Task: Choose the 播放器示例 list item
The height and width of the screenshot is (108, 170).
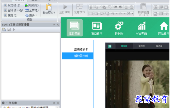Action: click(x=78, y=56)
